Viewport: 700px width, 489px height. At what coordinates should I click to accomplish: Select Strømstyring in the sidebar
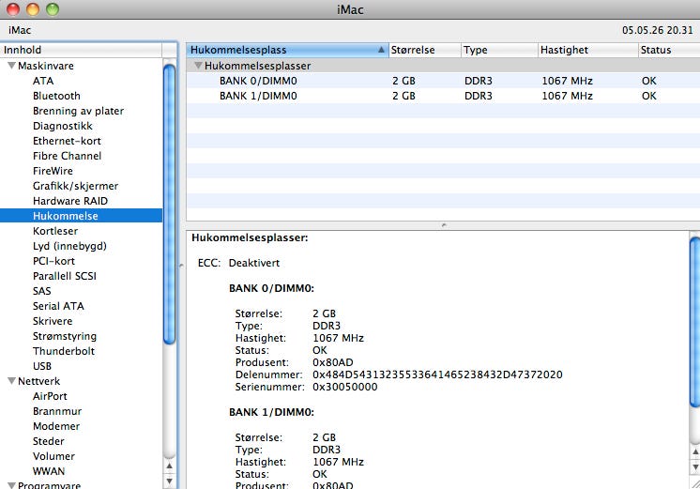tap(65, 336)
